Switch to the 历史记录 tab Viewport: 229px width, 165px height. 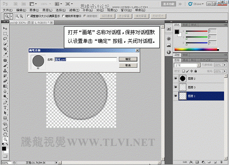click(x=205, y=60)
